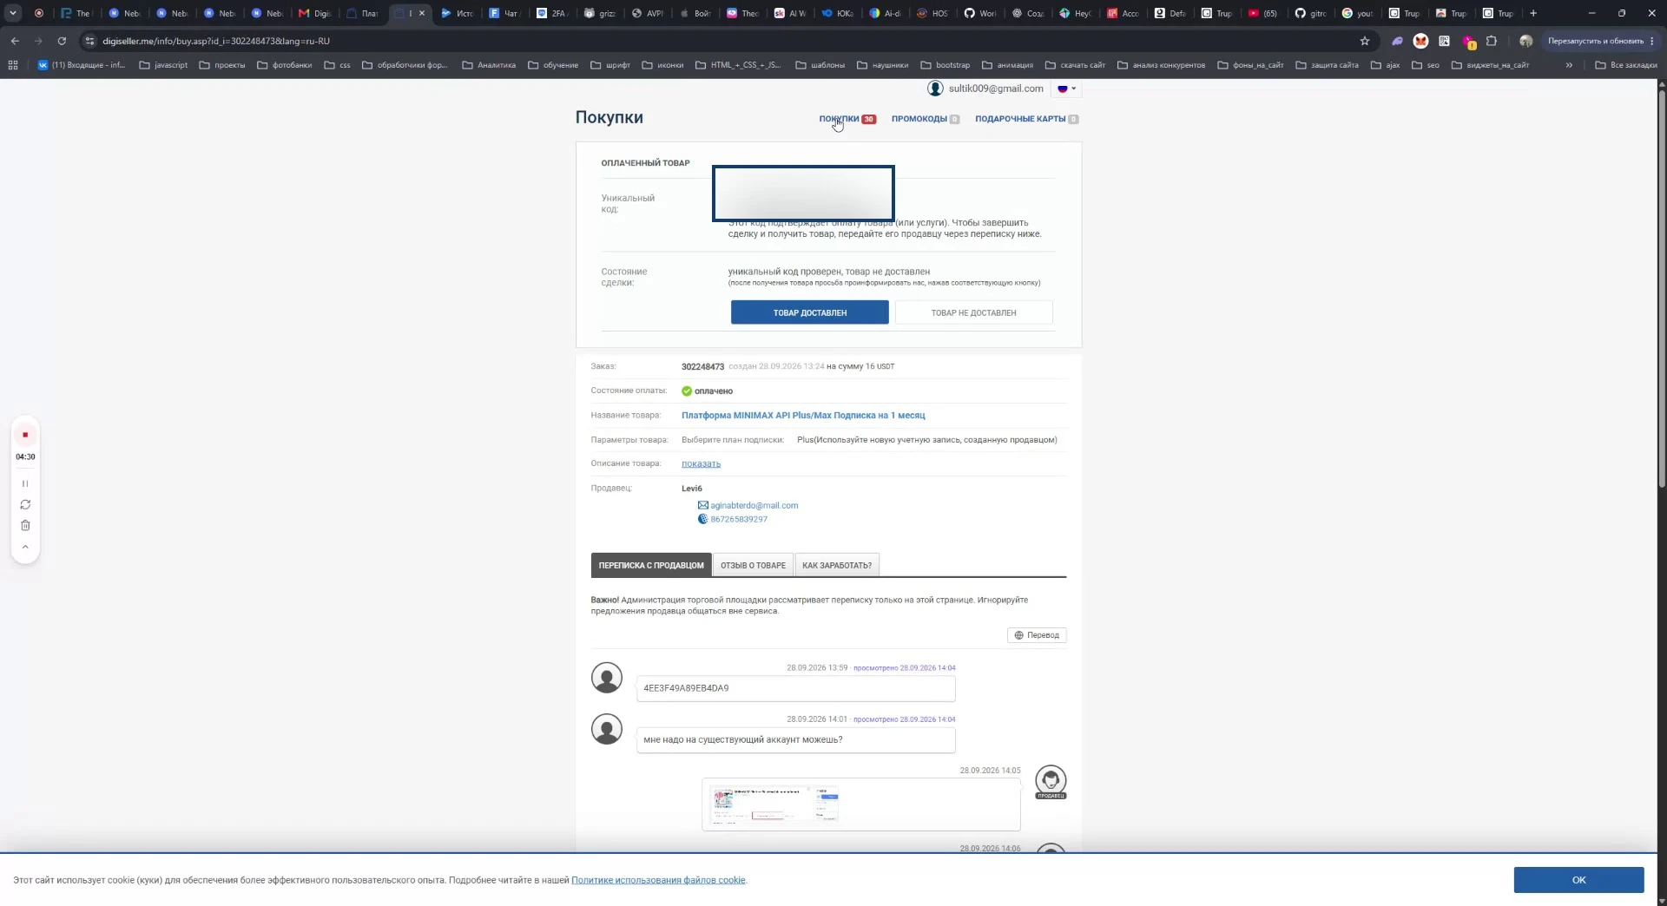The width and height of the screenshot is (1667, 906).
Task: Click seller phone number 867265839297
Action: pyautogui.click(x=739, y=519)
